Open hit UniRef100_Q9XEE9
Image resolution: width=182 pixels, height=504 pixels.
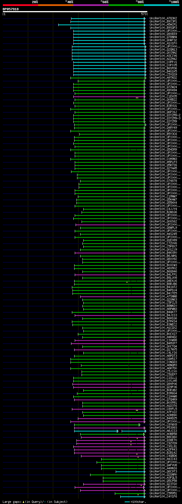coord(163,34)
